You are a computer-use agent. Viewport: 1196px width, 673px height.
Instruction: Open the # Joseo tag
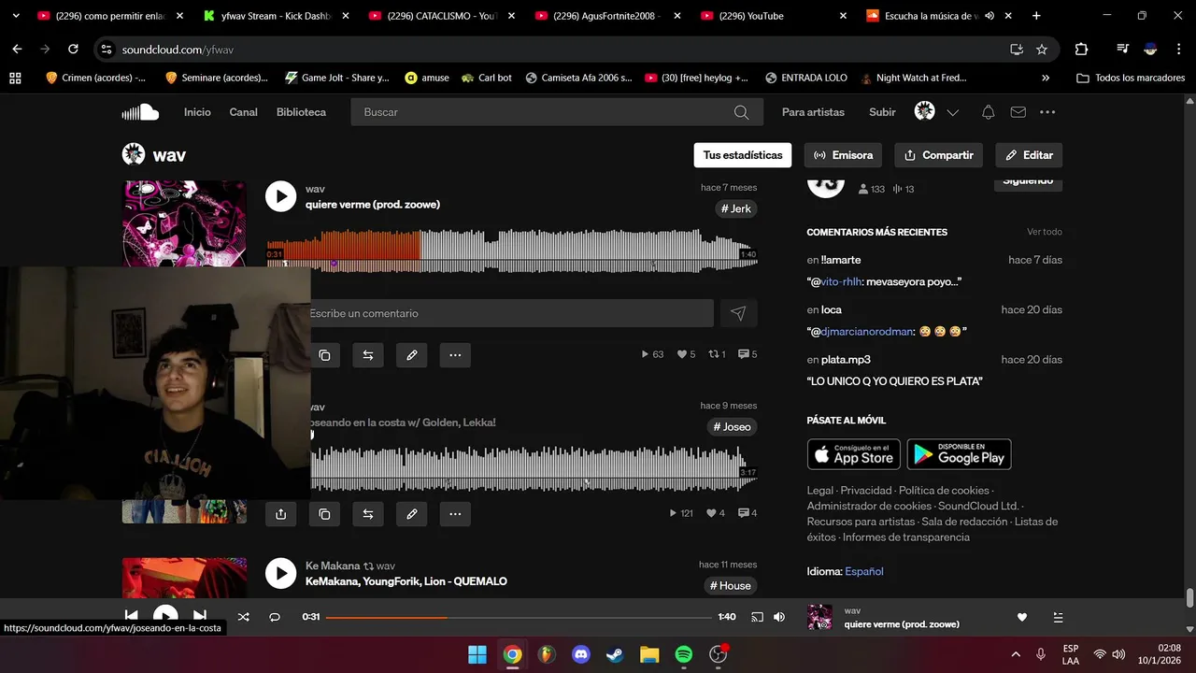point(732,426)
